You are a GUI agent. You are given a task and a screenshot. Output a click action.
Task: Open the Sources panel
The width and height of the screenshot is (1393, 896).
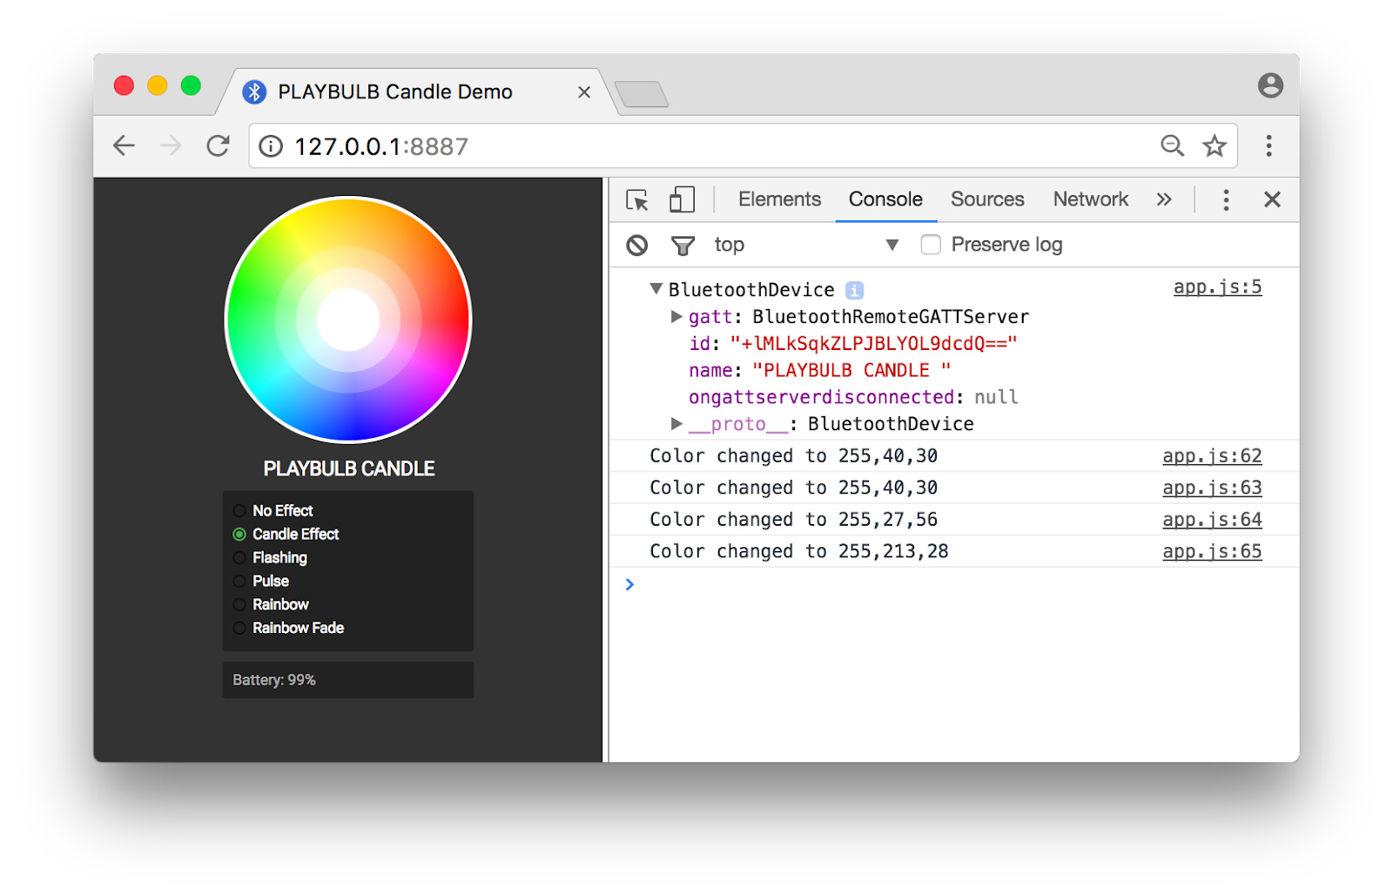(x=987, y=199)
